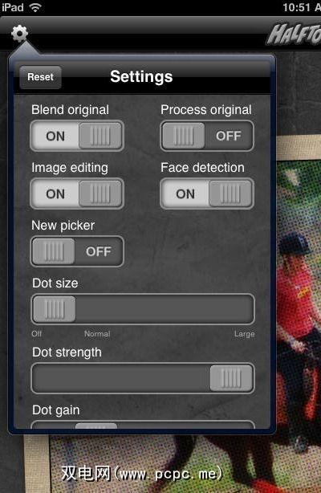Toggle the Process original switch
Image resolution: width=321 pixels, height=493 pixels.
[207, 136]
